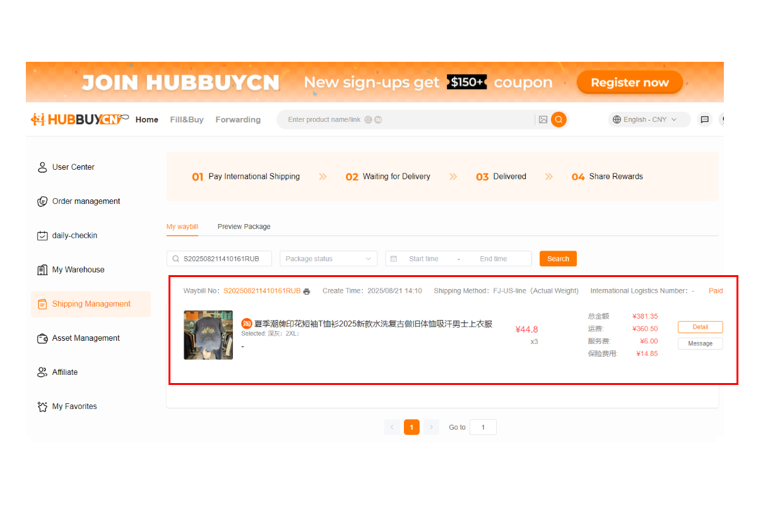Screen dimensions: 763x532
Task: Click the printer icon beside waybill number
Action: coord(307,292)
